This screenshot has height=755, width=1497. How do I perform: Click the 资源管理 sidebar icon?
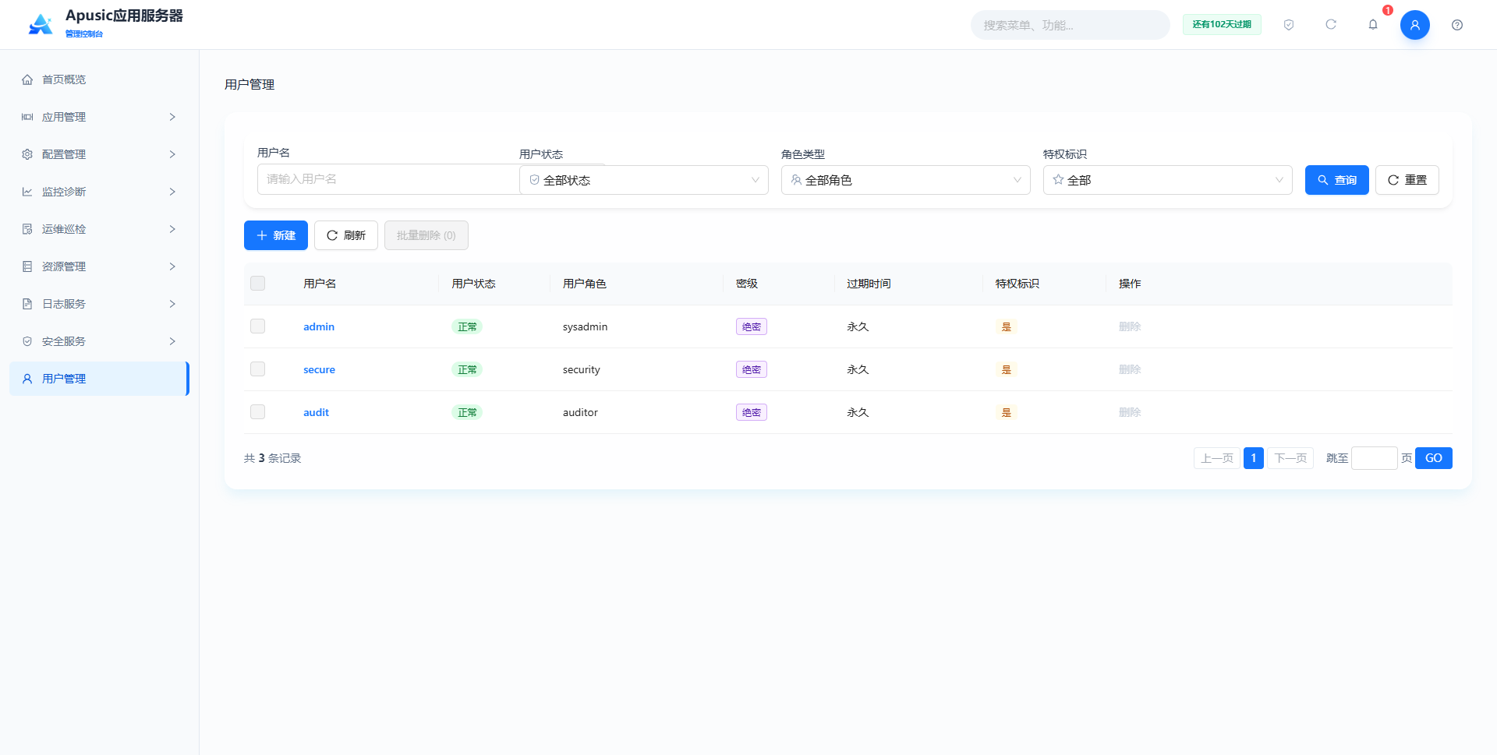pos(27,266)
